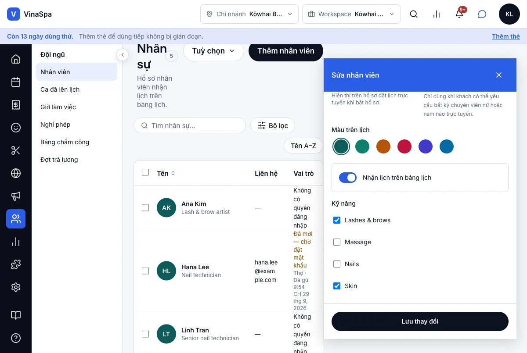Uncheck the Lashes & brows skill
The image size is (527, 353).
[337, 220]
